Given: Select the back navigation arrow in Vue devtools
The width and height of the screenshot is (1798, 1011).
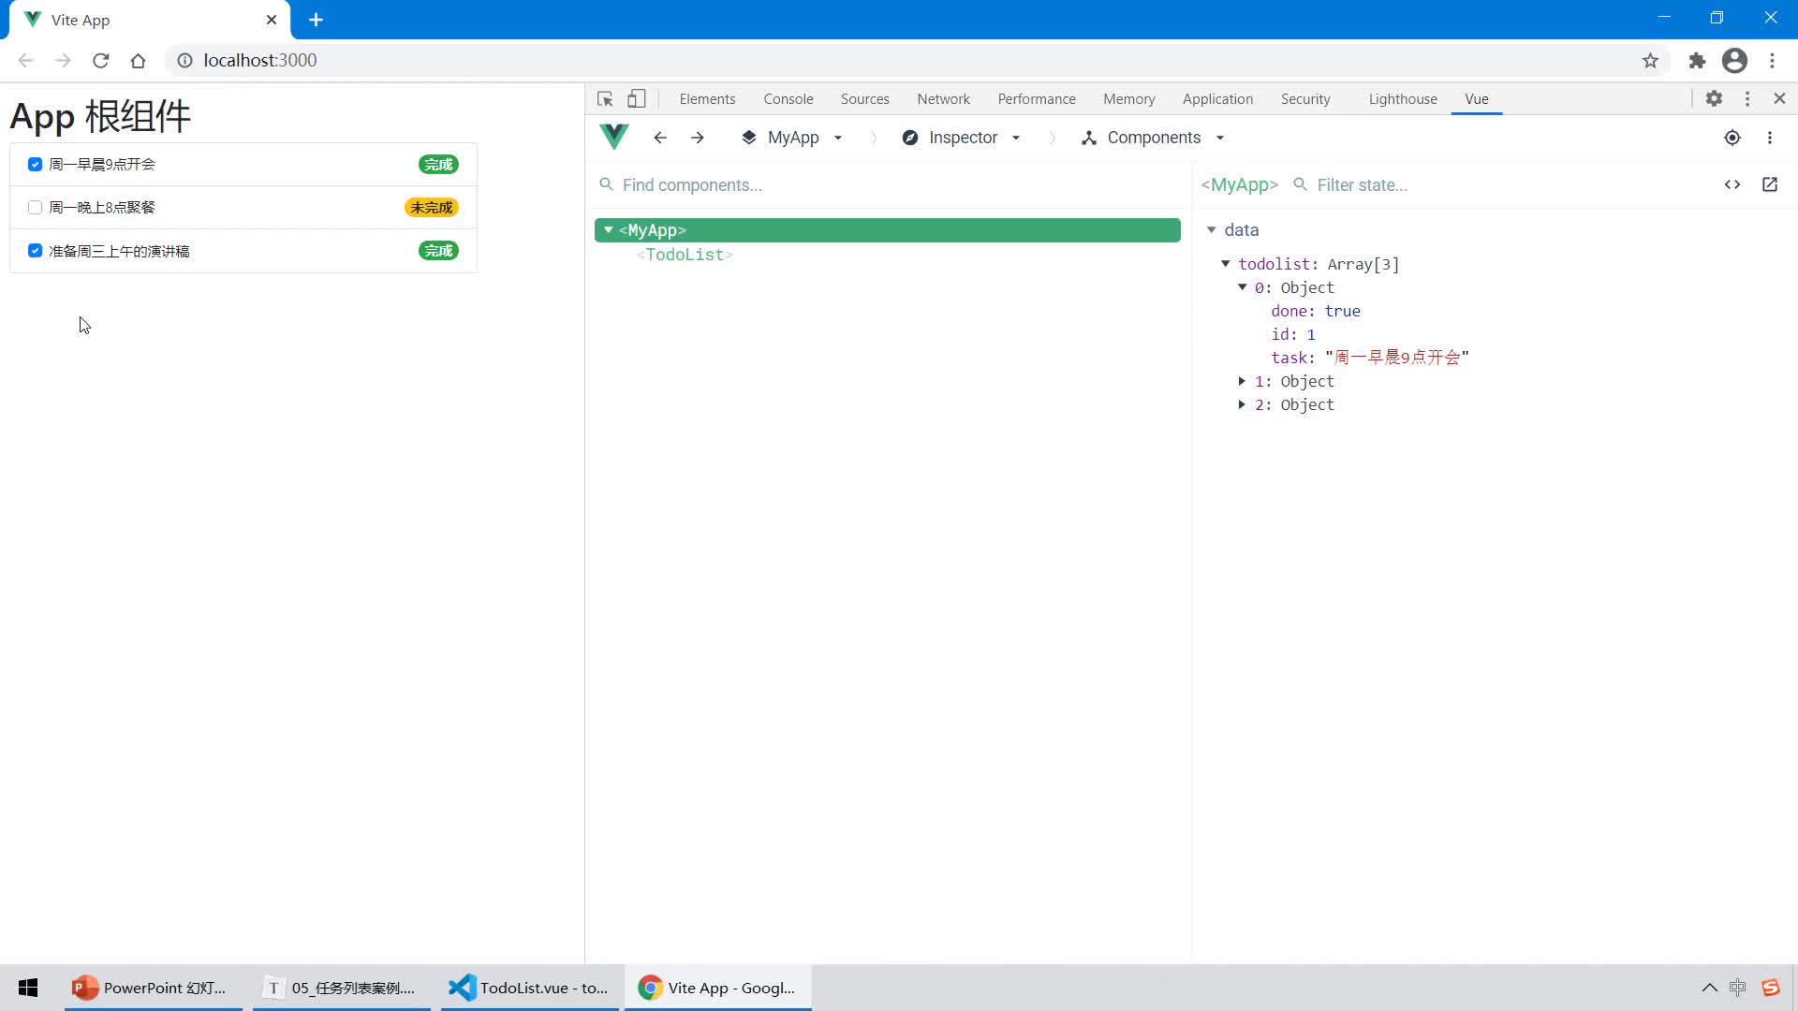Looking at the screenshot, I should coord(659,137).
